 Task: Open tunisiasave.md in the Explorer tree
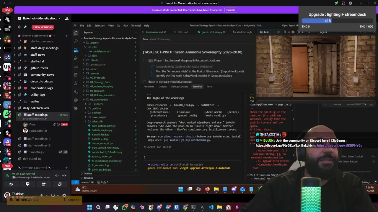click(x=102, y=51)
